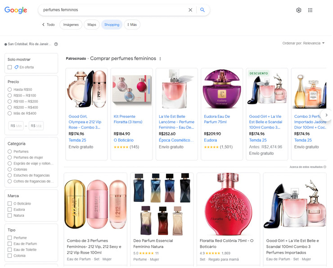The height and width of the screenshot is (268, 333).
Task: Click the back arrow Todo tab
Action: point(49,25)
